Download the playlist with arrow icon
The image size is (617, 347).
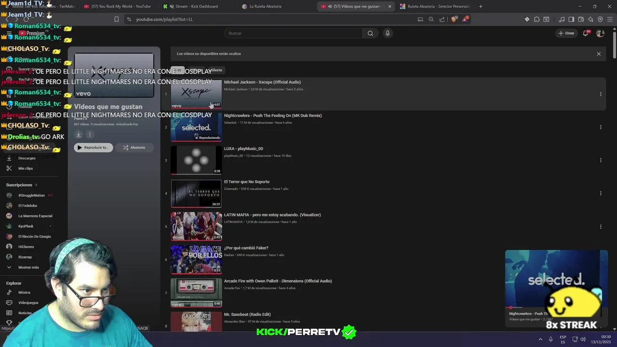coord(79,134)
